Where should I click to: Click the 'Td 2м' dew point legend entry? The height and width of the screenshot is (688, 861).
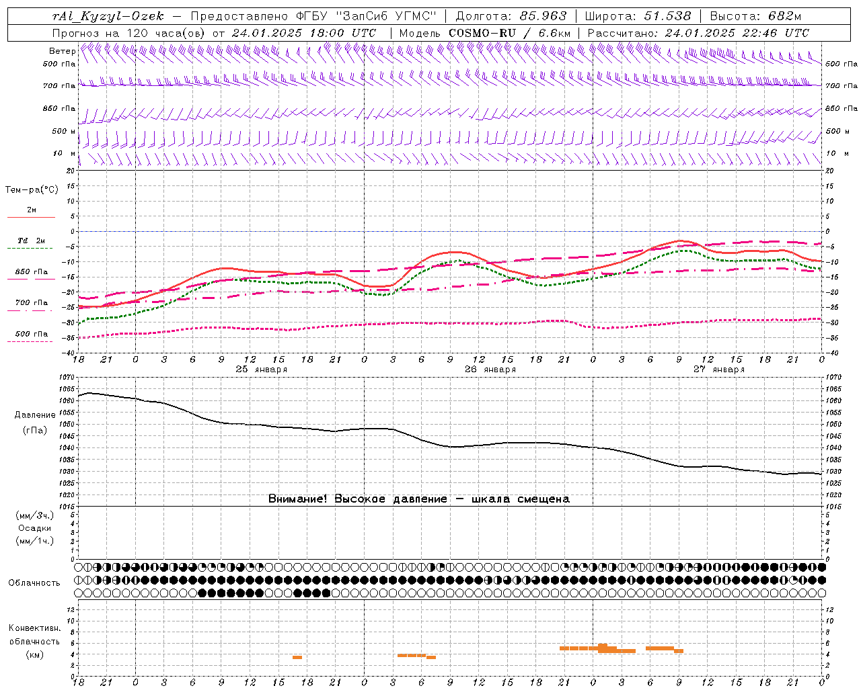32,241
